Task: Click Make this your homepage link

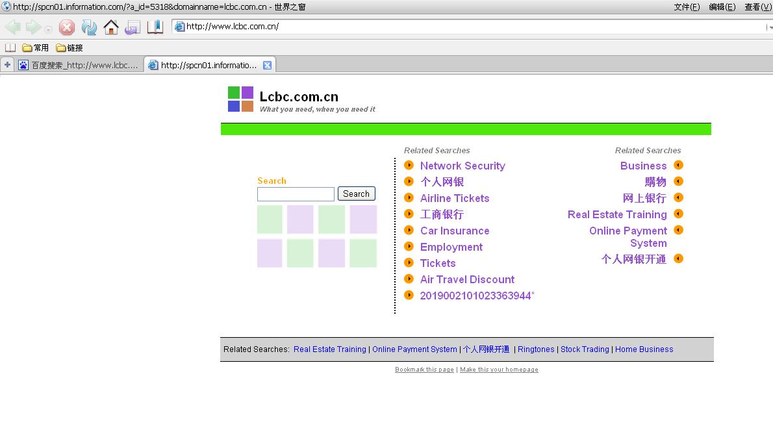Action: 499,370
